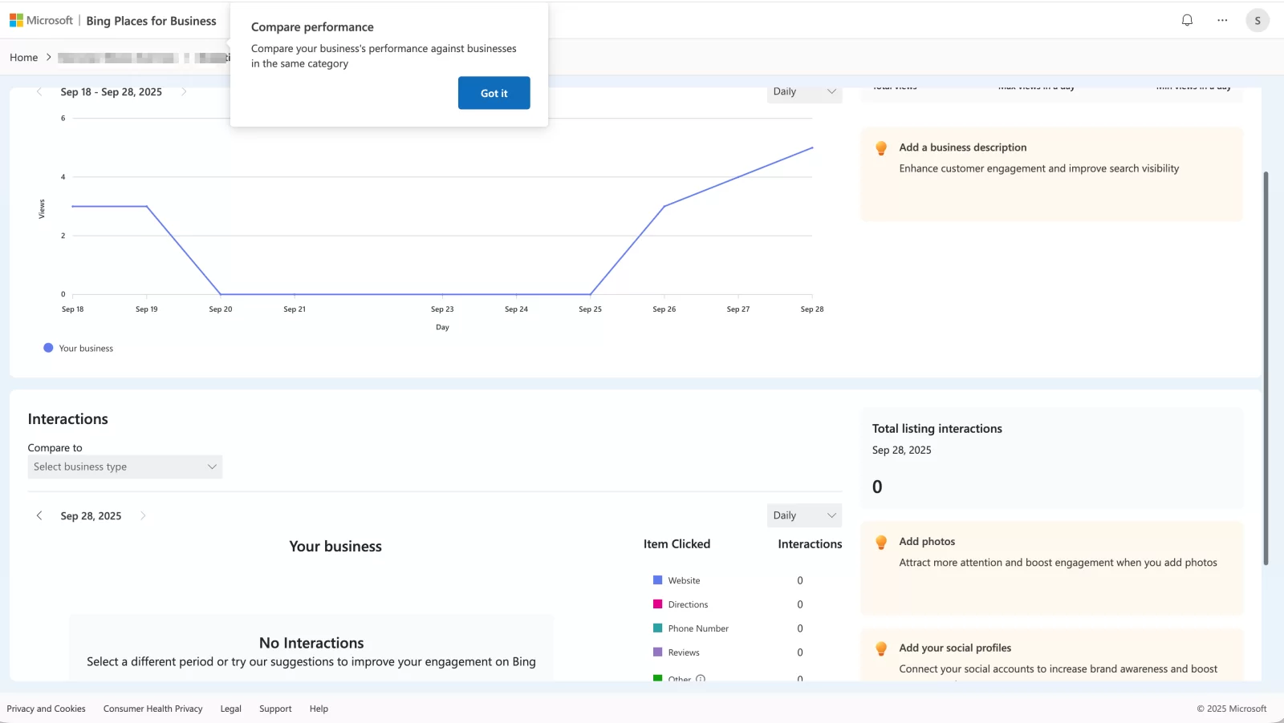Open the more options ellipsis menu
Screen dimensions: 1284x723
(x=1222, y=20)
